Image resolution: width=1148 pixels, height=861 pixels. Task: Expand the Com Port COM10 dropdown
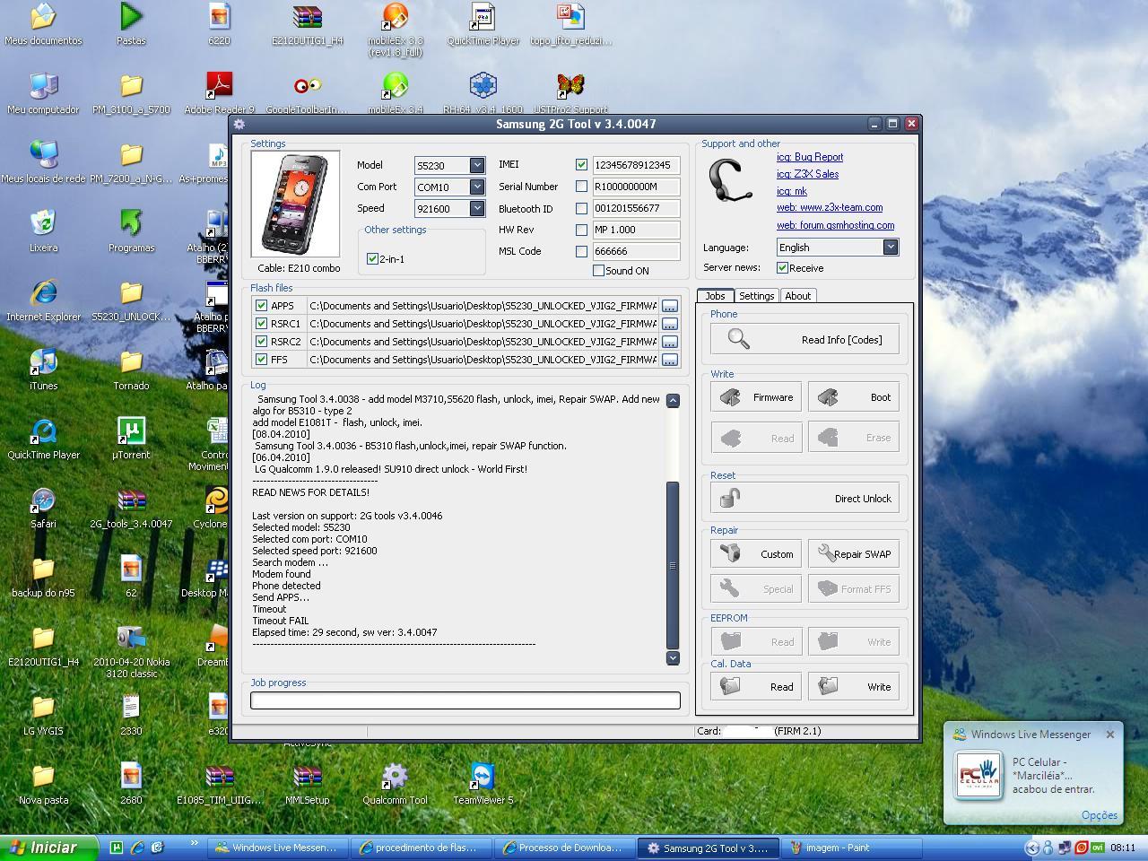click(477, 187)
